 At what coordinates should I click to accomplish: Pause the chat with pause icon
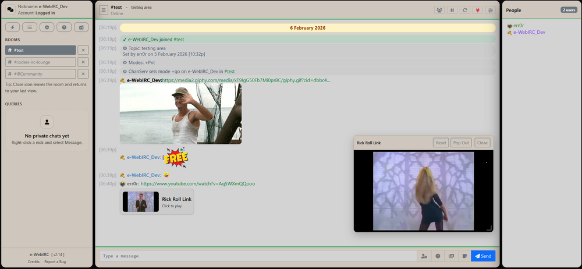452,10
